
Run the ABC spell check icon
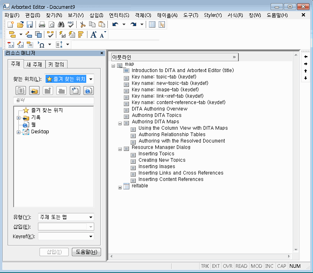pyautogui.click(x=71, y=24)
